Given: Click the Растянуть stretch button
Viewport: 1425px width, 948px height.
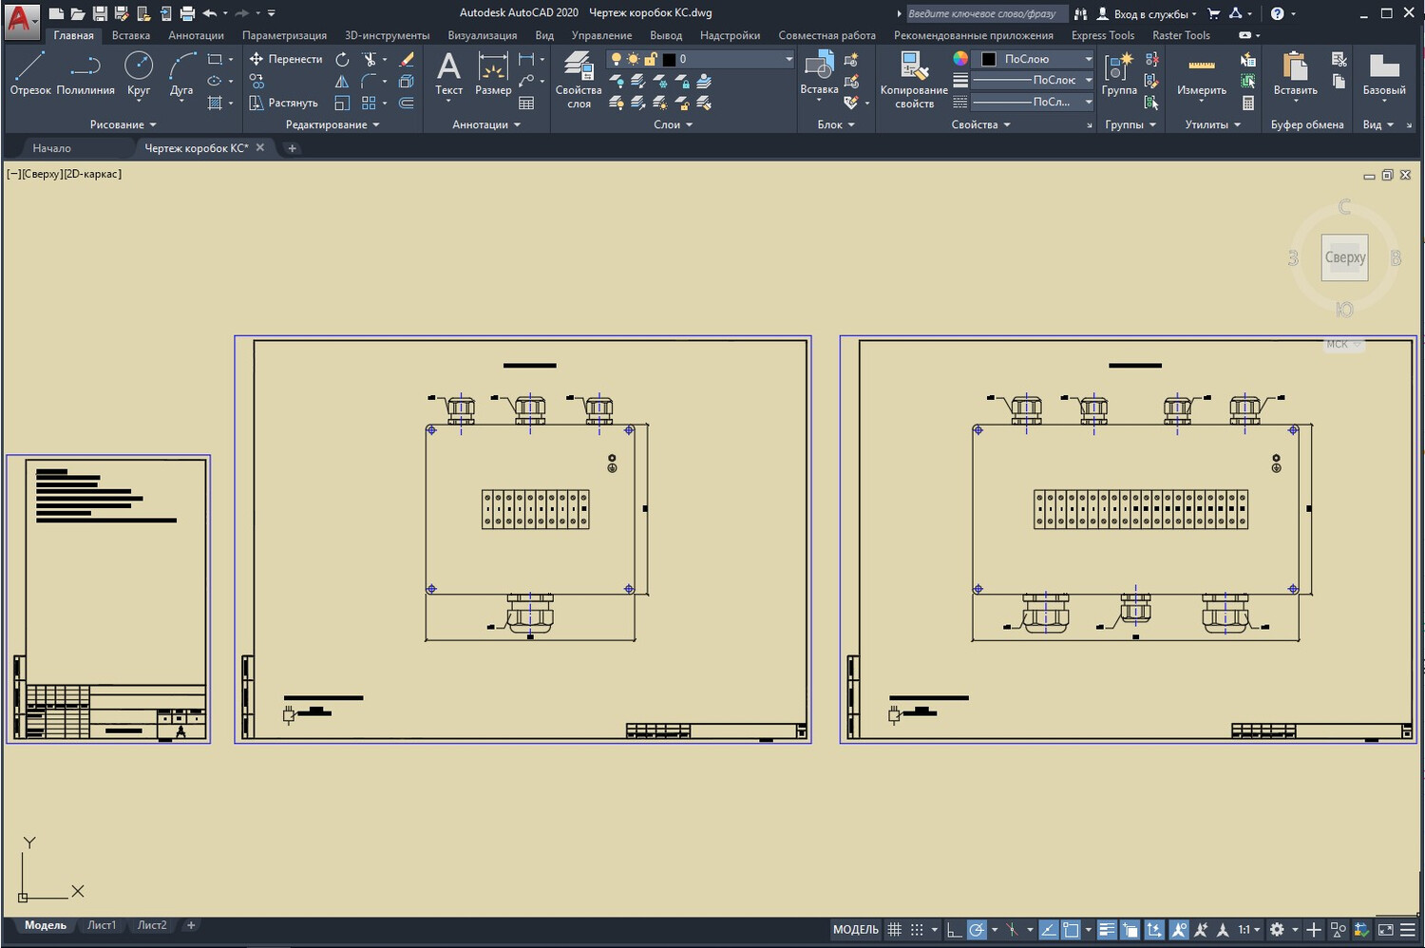Looking at the screenshot, I should (x=283, y=103).
